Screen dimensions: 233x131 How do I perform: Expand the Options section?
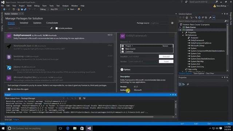click(122, 70)
